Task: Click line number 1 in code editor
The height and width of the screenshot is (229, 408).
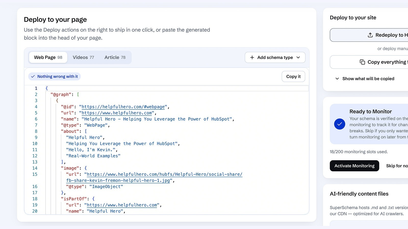Action: pos(36,88)
